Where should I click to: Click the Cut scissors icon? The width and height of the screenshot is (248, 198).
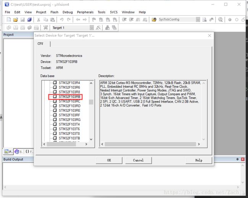pos(39,19)
